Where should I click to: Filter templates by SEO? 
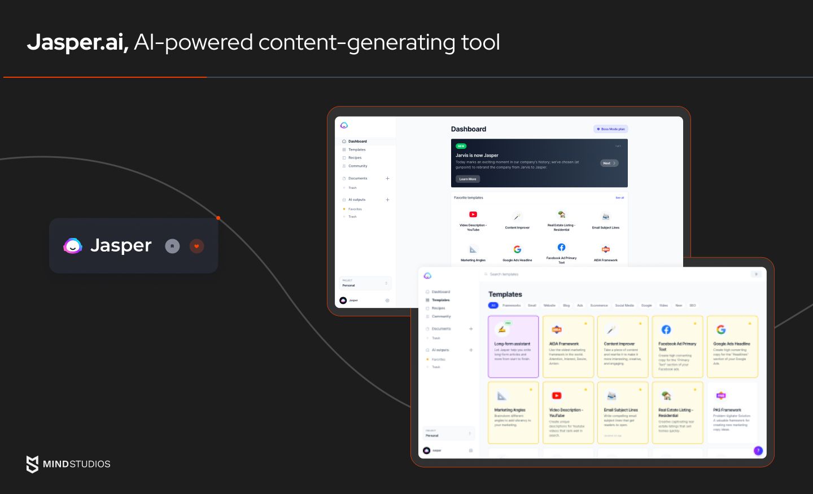[x=693, y=306]
